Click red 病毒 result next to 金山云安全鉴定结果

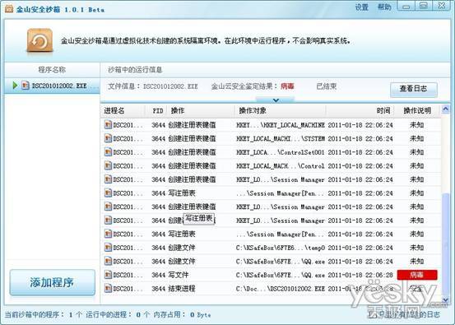tap(287, 86)
